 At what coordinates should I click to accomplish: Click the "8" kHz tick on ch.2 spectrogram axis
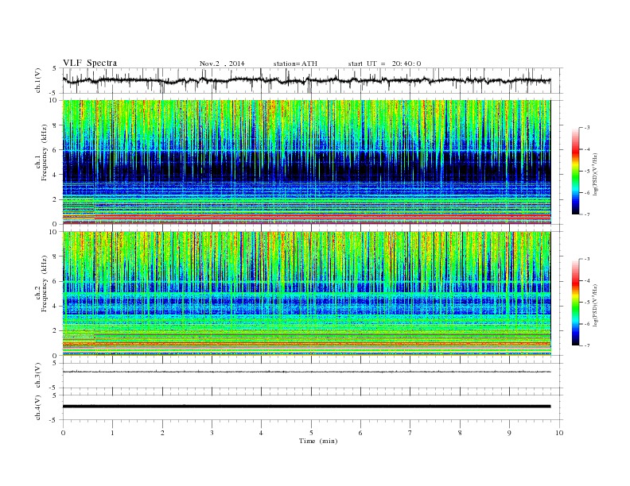[55, 256]
